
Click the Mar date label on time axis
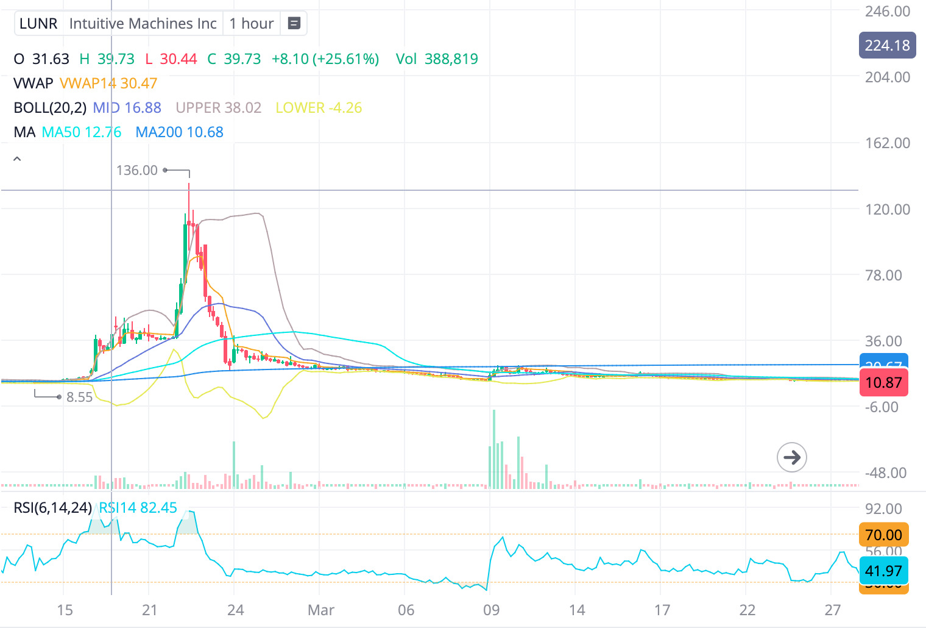click(x=321, y=610)
